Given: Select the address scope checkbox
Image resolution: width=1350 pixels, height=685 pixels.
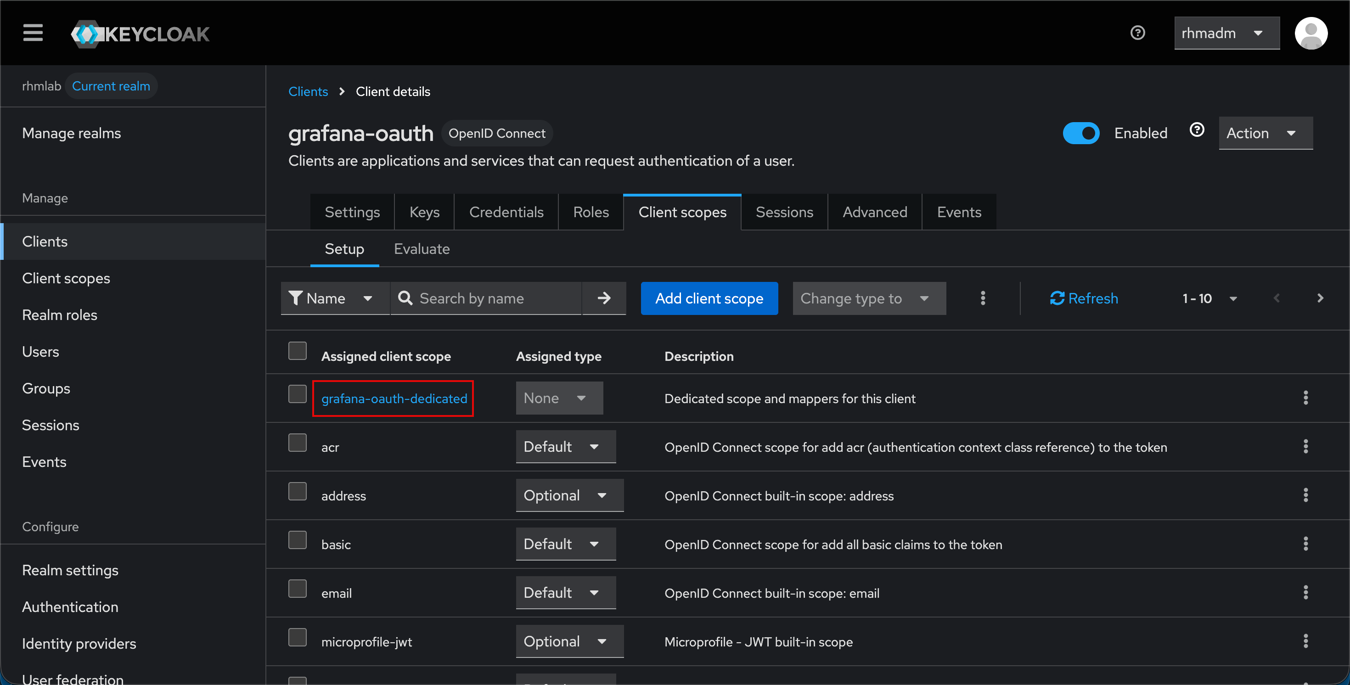Looking at the screenshot, I should tap(297, 492).
